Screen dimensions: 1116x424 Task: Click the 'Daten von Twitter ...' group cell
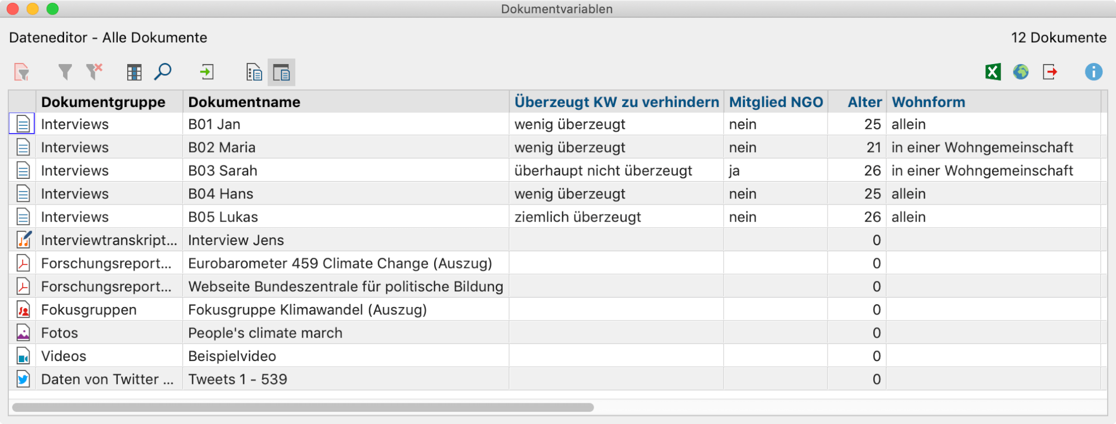pos(109,379)
